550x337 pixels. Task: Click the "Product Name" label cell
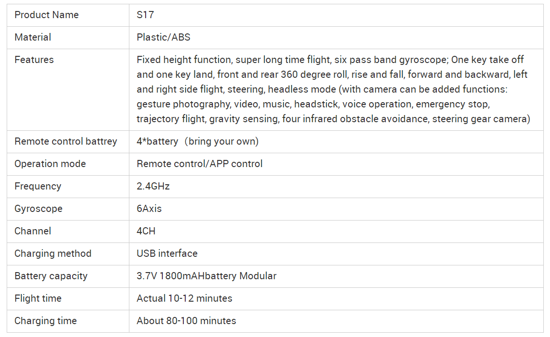click(x=46, y=15)
